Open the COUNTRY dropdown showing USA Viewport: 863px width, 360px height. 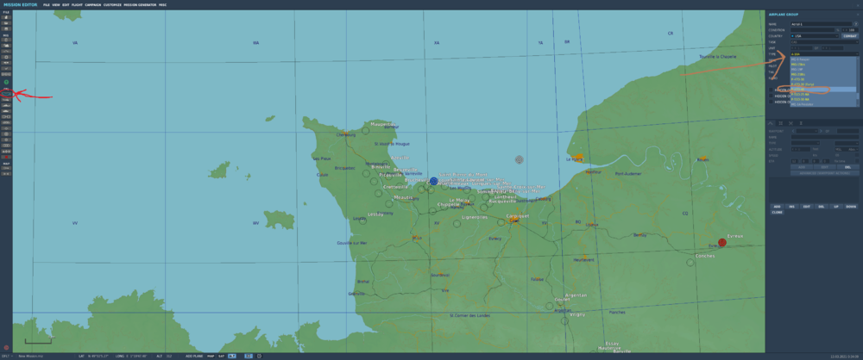pos(815,35)
